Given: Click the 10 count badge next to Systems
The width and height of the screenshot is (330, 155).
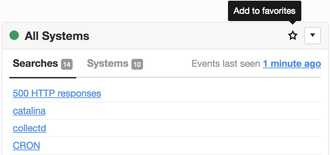Looking at the screenshot, I should (x=137, y=64).
